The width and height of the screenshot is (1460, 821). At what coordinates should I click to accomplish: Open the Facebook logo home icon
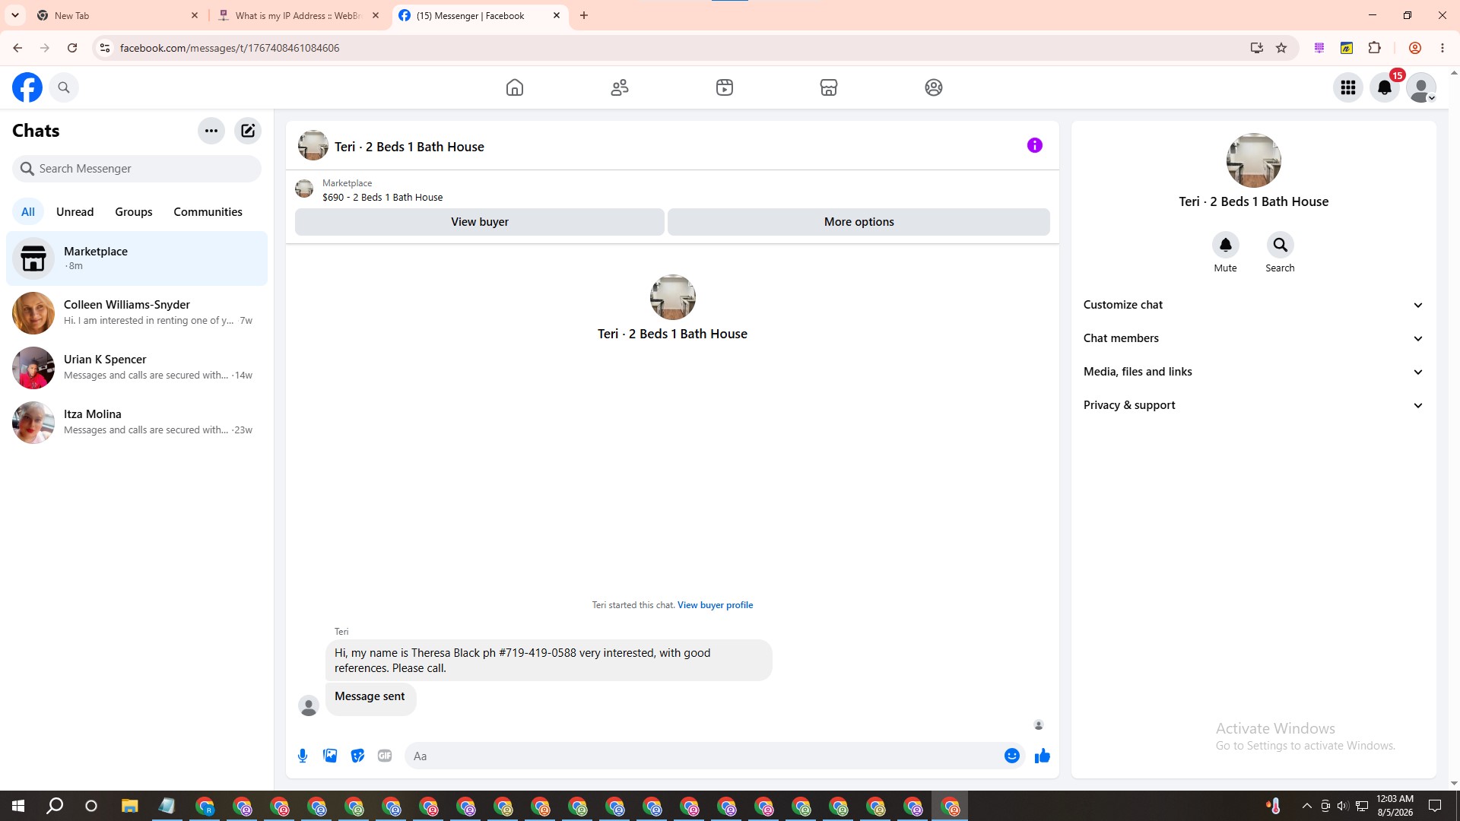point(27,87)
